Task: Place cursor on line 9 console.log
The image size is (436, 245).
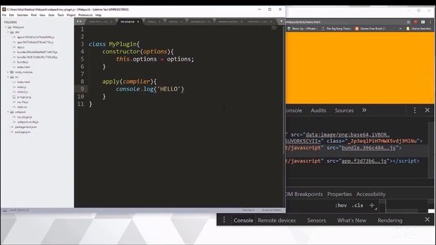Action: pyautogui.click(x=150, y=89)
